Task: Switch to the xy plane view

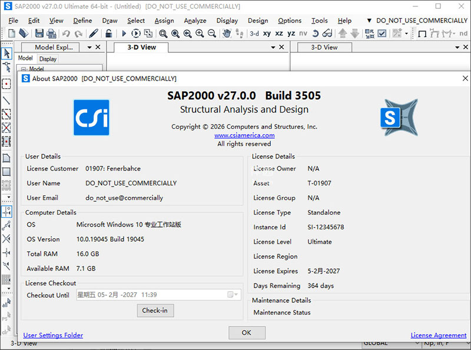Action: pos(267,34)
